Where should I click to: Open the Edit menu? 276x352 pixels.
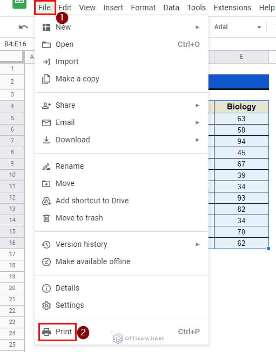coord(64,8)
